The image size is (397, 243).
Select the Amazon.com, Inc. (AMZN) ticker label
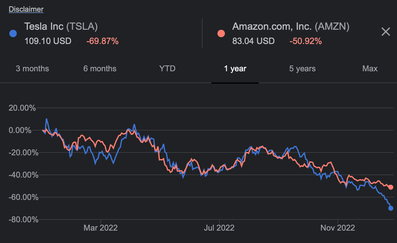coord(291,26)
